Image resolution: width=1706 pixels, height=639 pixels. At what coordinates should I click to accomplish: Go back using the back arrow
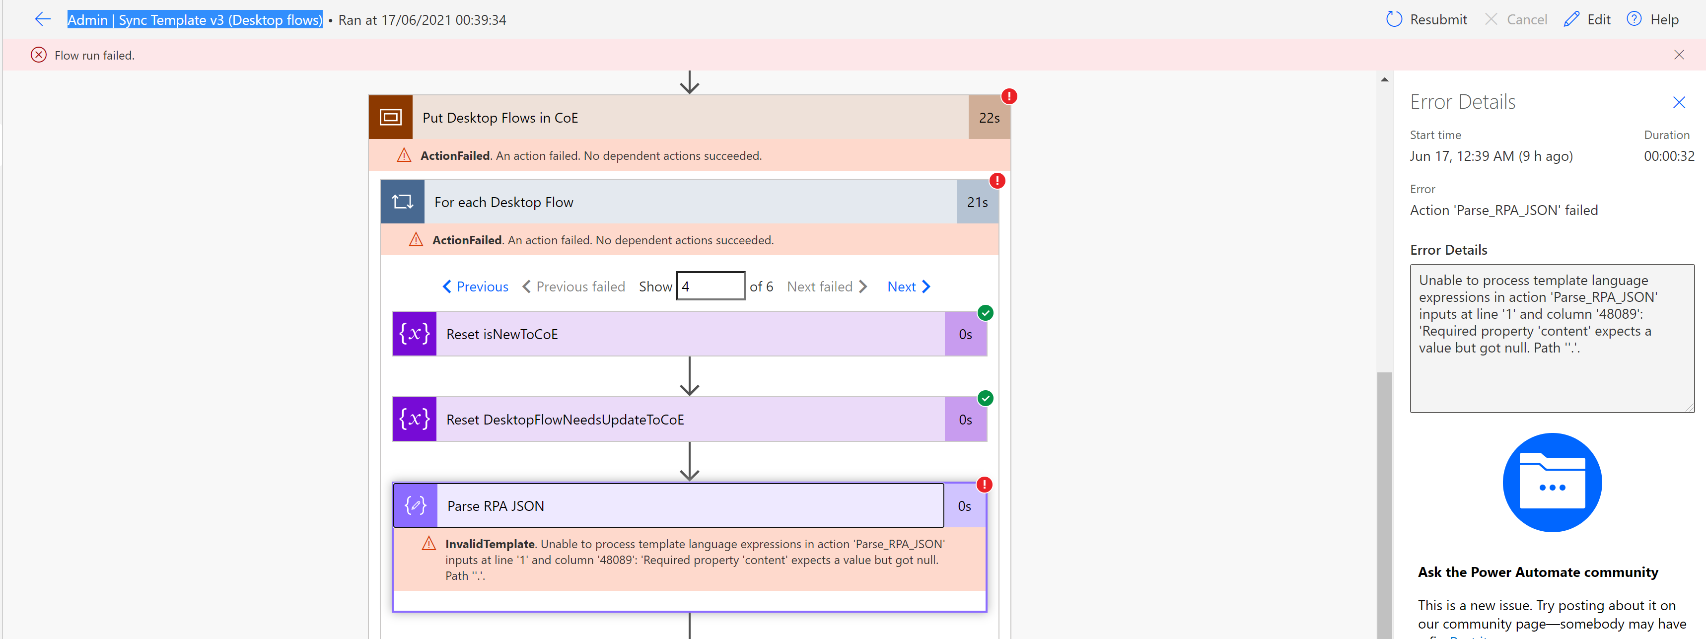point(42,19)
